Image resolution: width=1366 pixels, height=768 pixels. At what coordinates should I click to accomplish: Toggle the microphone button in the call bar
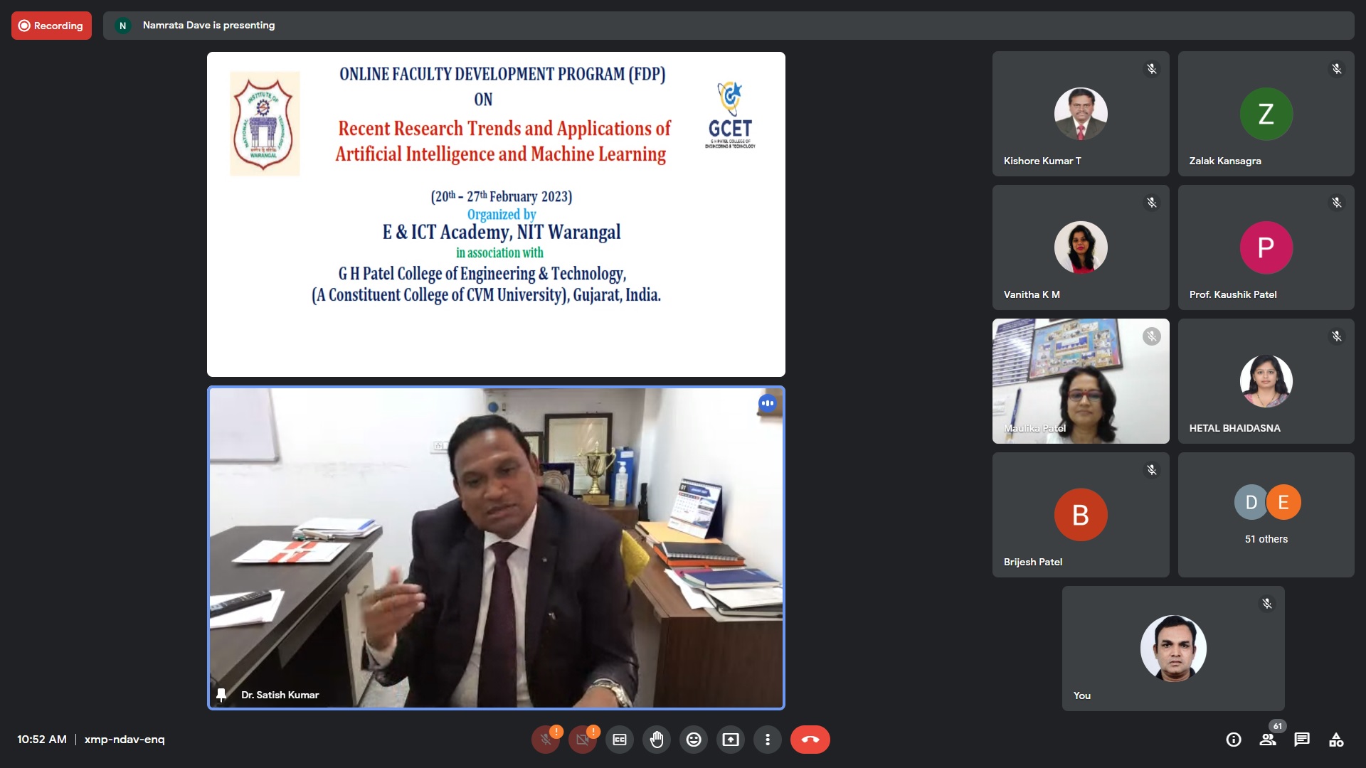tap(546, 740)
